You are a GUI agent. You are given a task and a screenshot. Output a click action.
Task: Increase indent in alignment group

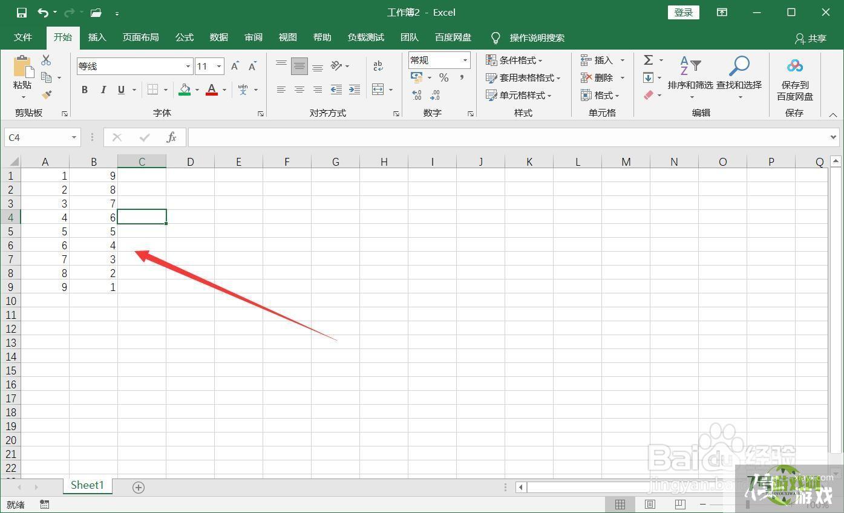[x=355, y=90]
